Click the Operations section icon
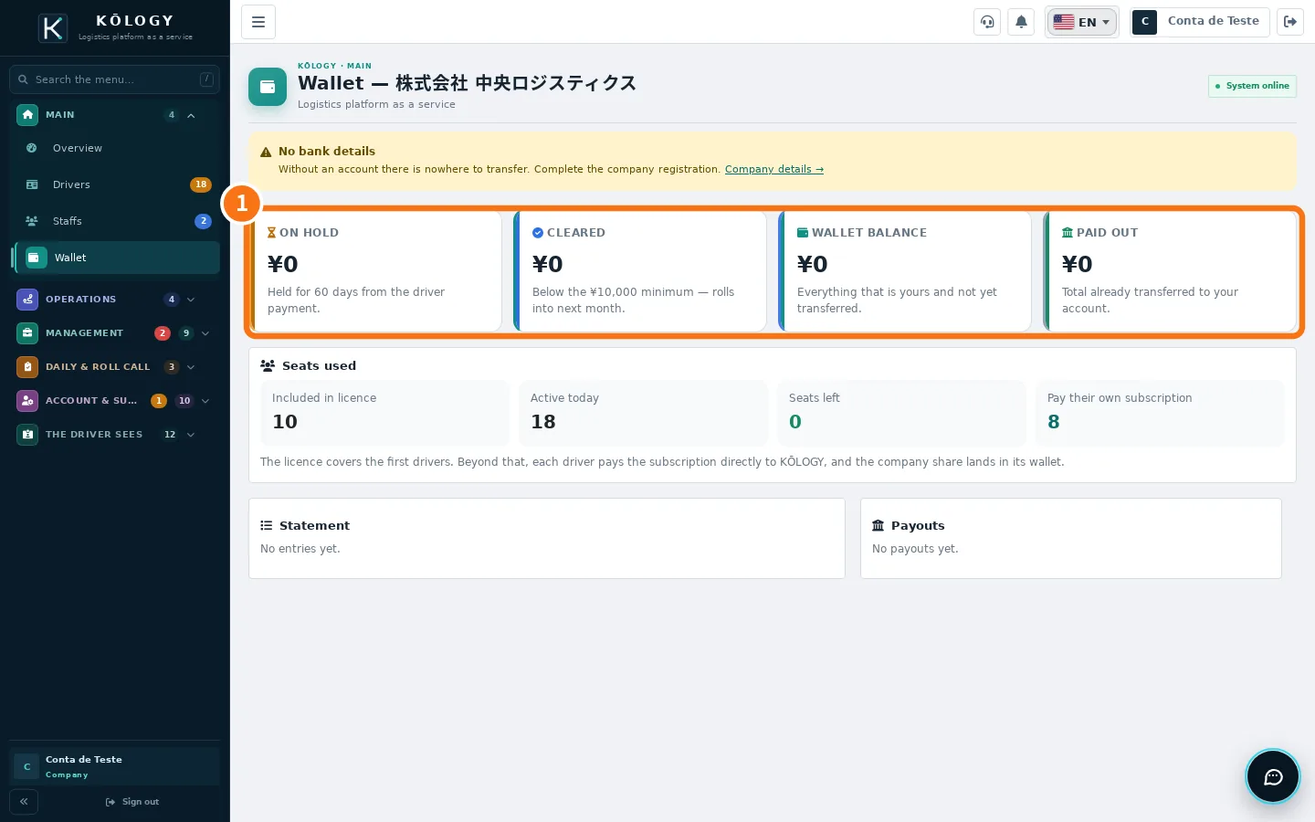This screenshot has width=1315, height=822. pyautogui.click(x=27, y=300)
